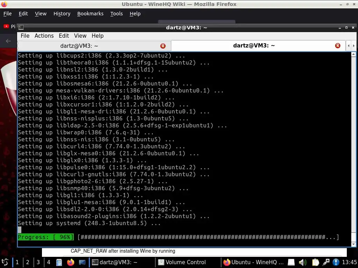Click the 'libldap-2.5-0:i386' output line
Viewport: 358px width, 268px height.
tap(122, 125)
